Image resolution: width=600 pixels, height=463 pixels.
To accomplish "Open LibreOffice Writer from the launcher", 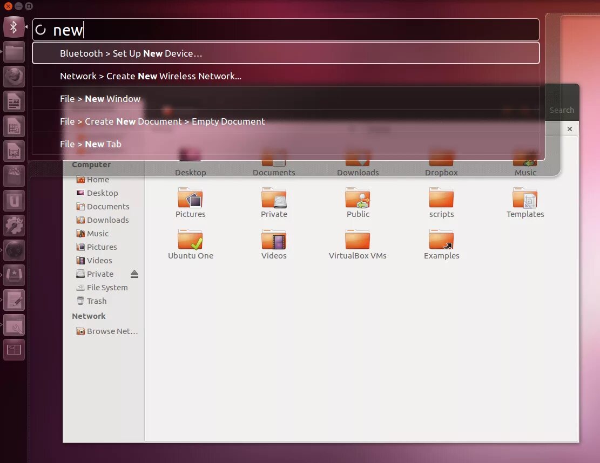I will tap(14, 101).
